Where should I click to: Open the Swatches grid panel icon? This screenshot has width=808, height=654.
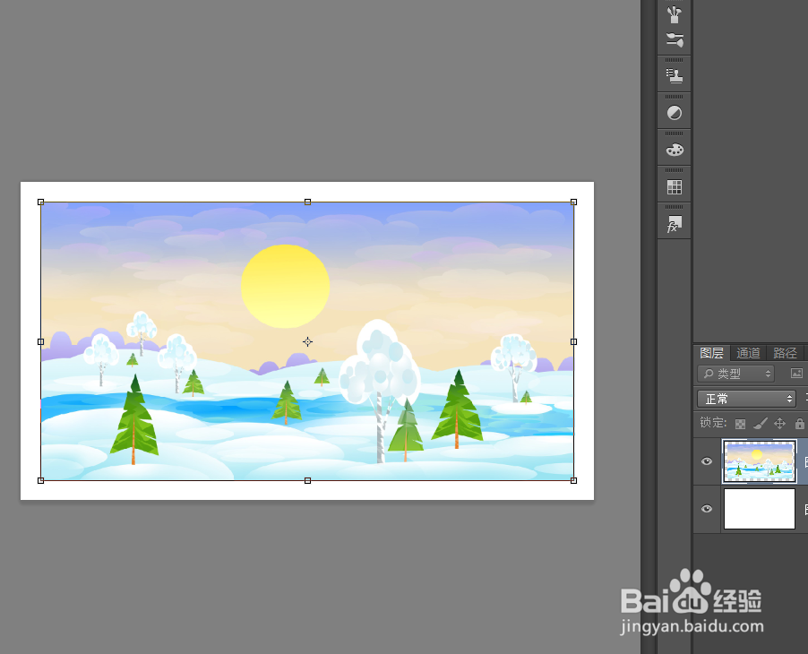[x=674, y=186]
